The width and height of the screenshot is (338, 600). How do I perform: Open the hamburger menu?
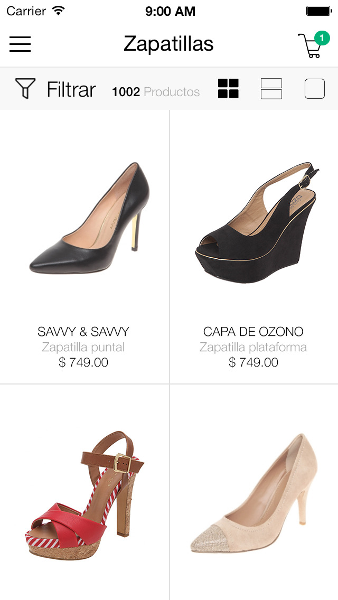click(20, 44)
